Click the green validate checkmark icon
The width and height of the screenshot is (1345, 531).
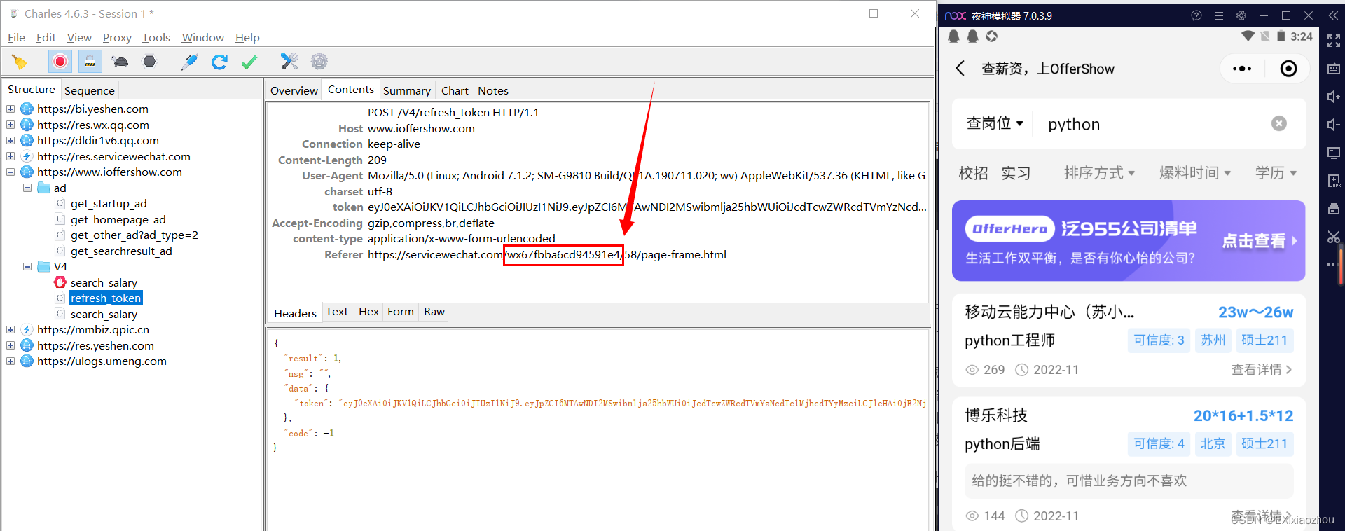(x=249, y=62)
